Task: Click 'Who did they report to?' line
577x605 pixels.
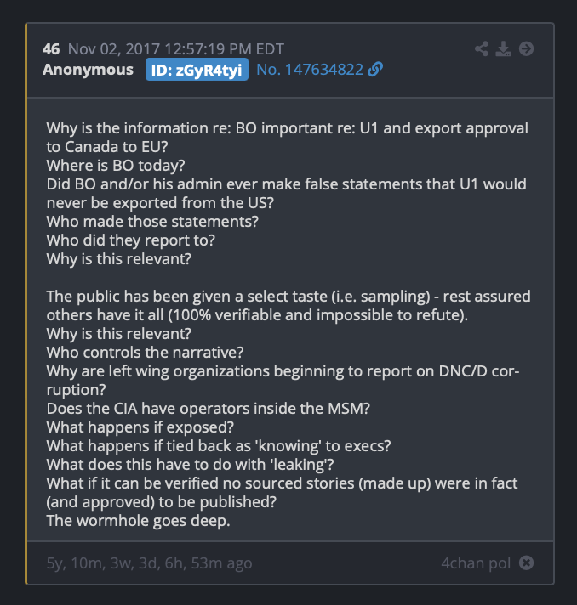Action: click(130, 240)
